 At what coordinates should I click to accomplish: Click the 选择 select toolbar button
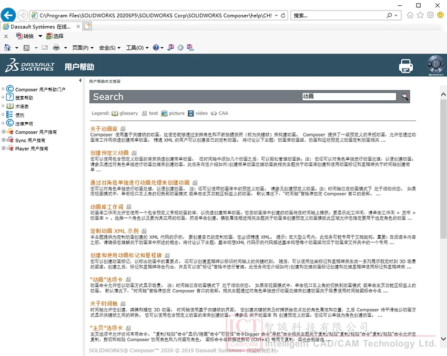point(55,36)
